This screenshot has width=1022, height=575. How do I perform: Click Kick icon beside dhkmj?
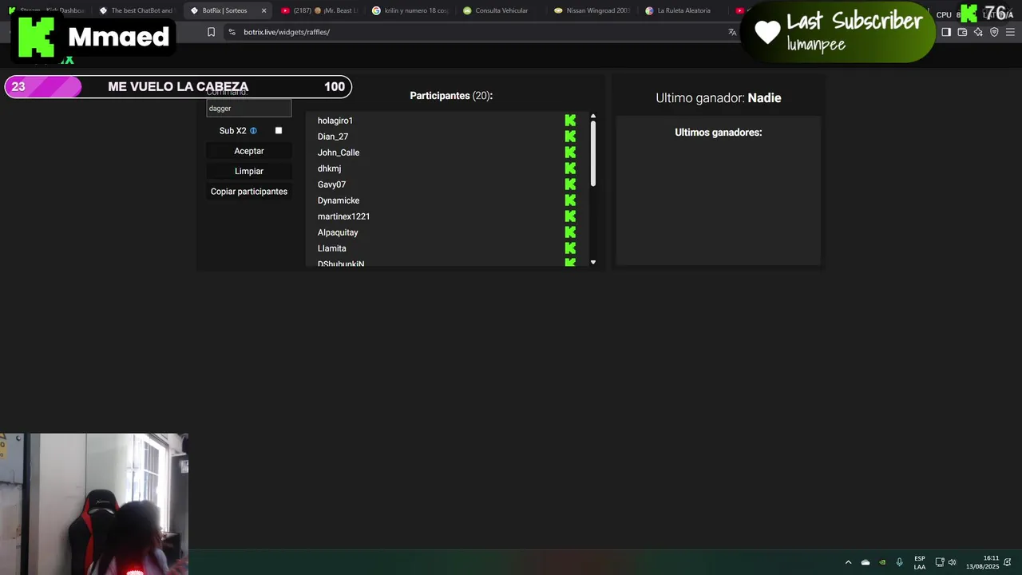point(570,169)
